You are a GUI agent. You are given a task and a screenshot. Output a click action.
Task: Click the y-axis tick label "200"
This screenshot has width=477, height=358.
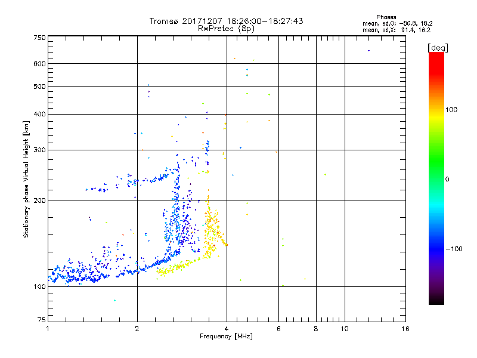pos(39,200)
